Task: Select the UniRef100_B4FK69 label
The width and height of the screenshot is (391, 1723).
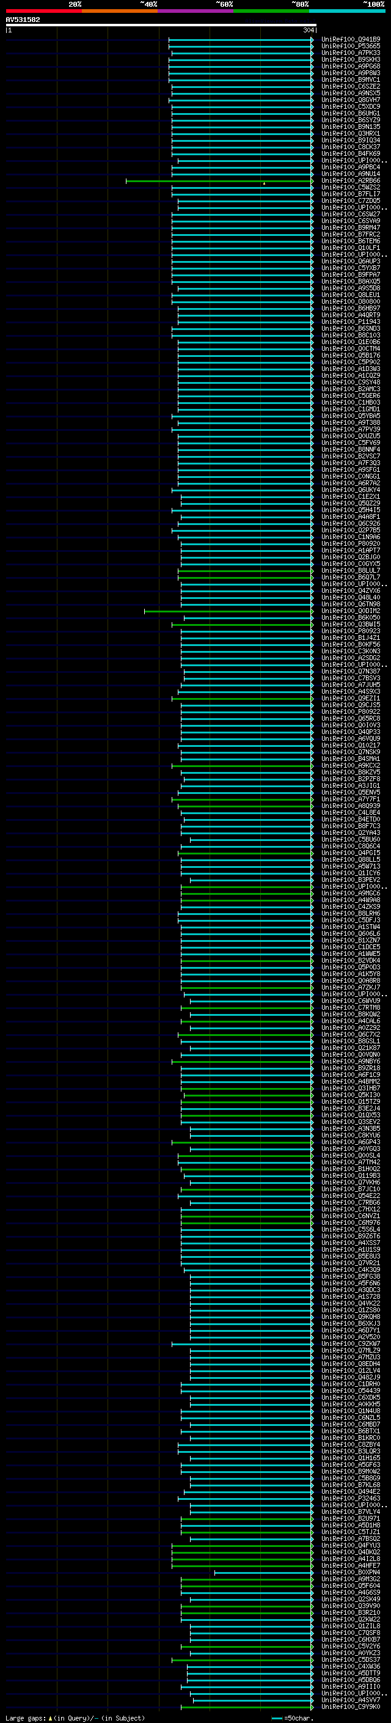Action: tap(350, 153)
